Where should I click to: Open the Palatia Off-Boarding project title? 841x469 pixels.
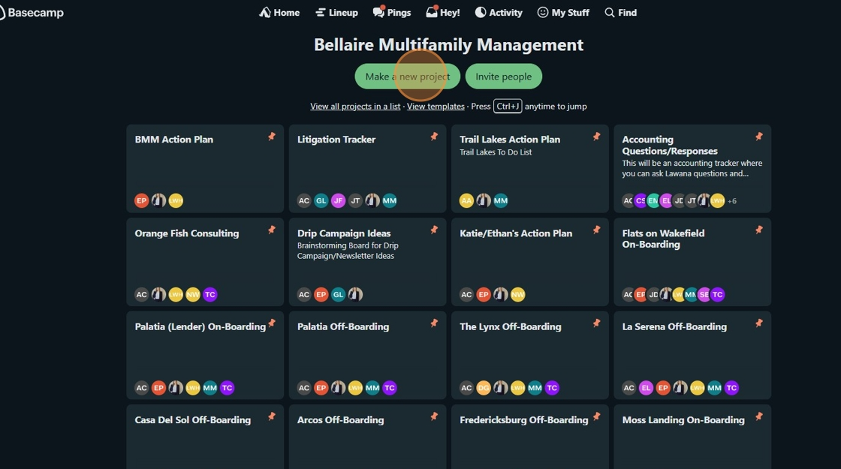coord(342,326)
